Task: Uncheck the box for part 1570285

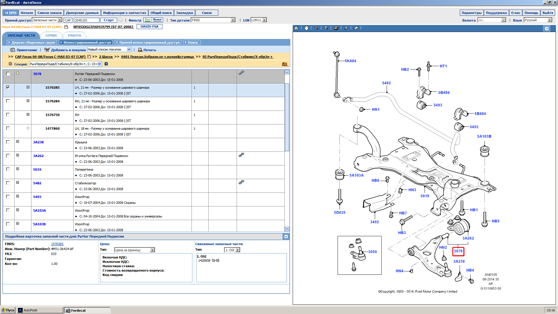Action: point(8,87)
